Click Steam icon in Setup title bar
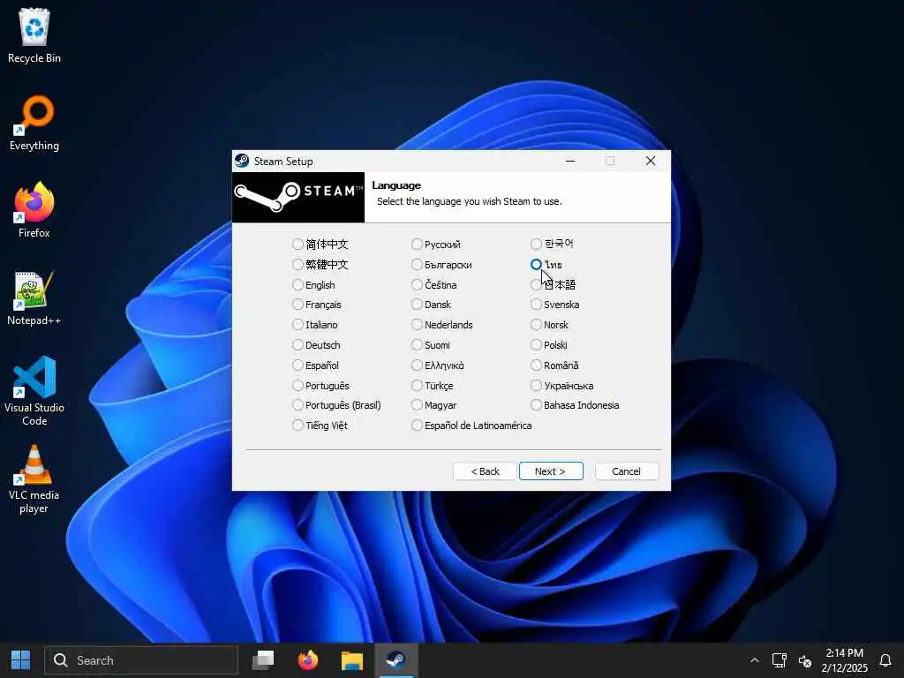The image size is (904, 678). pyautogui.click(x=242, y=161)
